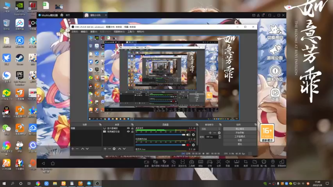This screenshot has width=333, height=187.
Task: Pop out the OBS Scenes dock
Action: point(100,125)
